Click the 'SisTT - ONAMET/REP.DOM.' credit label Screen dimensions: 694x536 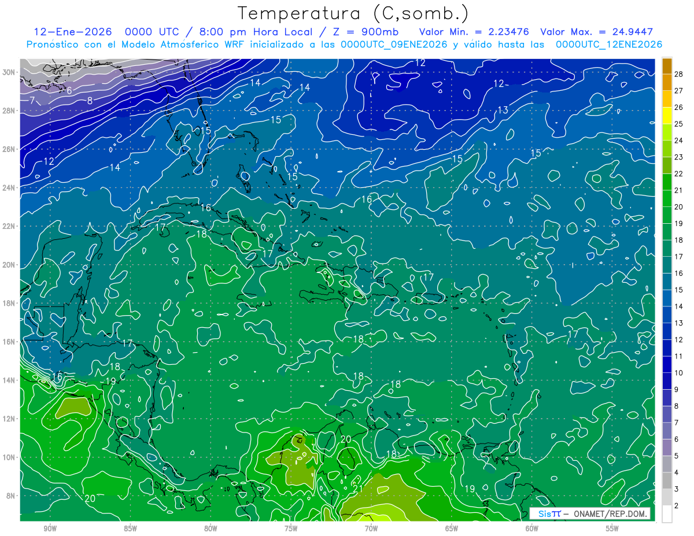coord(590,513)
